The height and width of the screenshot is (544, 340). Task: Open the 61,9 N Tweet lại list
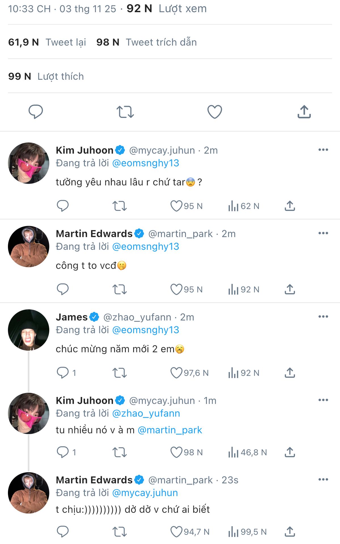coord(47,42)
